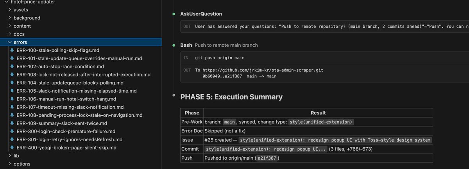
Task: Open ERR-102-auto-stop-race-condition.md
Action: (60, 67)
